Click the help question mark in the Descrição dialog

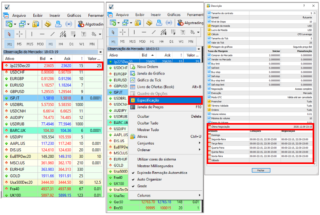[x=304, y=6]
